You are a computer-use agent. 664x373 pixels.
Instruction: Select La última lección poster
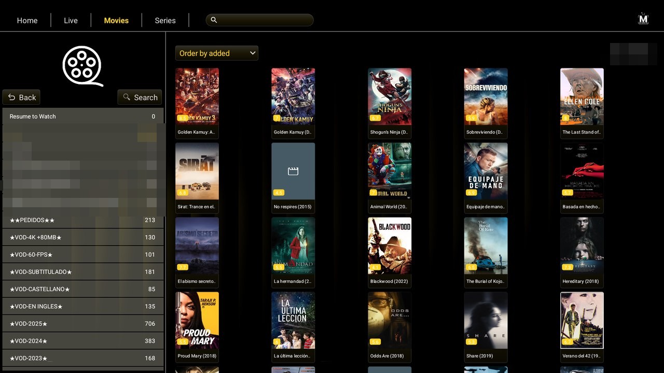(x=293, y=320)
